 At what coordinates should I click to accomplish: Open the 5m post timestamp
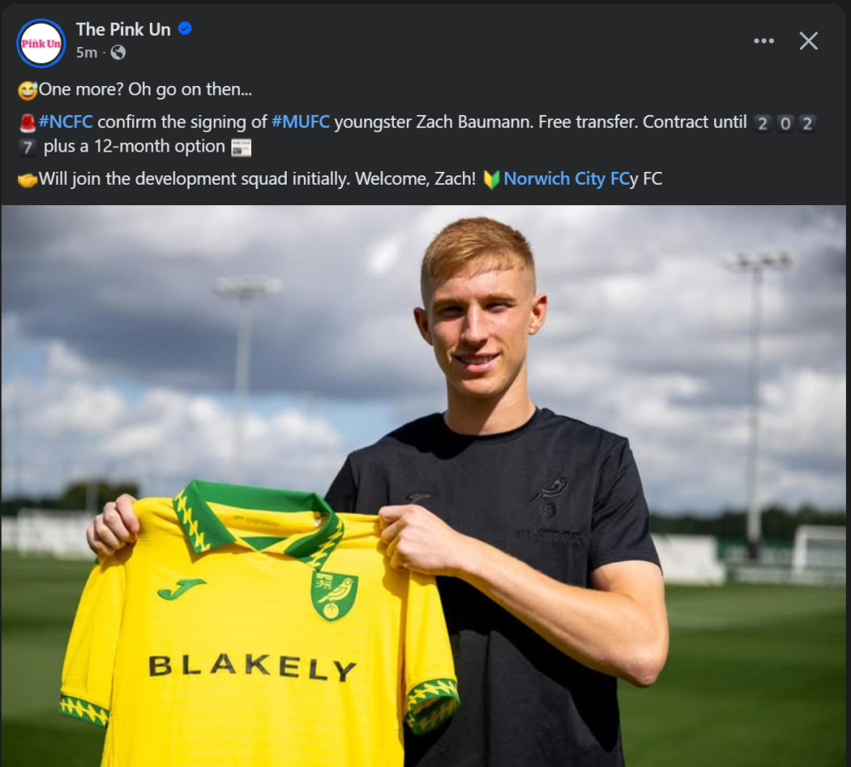point(86,53)
